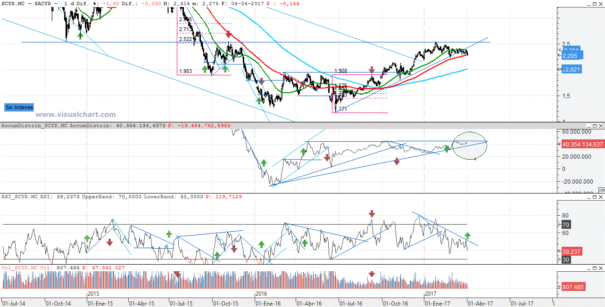Click the 22,021 moving average value label
The image size is (605, 307).
572,69
